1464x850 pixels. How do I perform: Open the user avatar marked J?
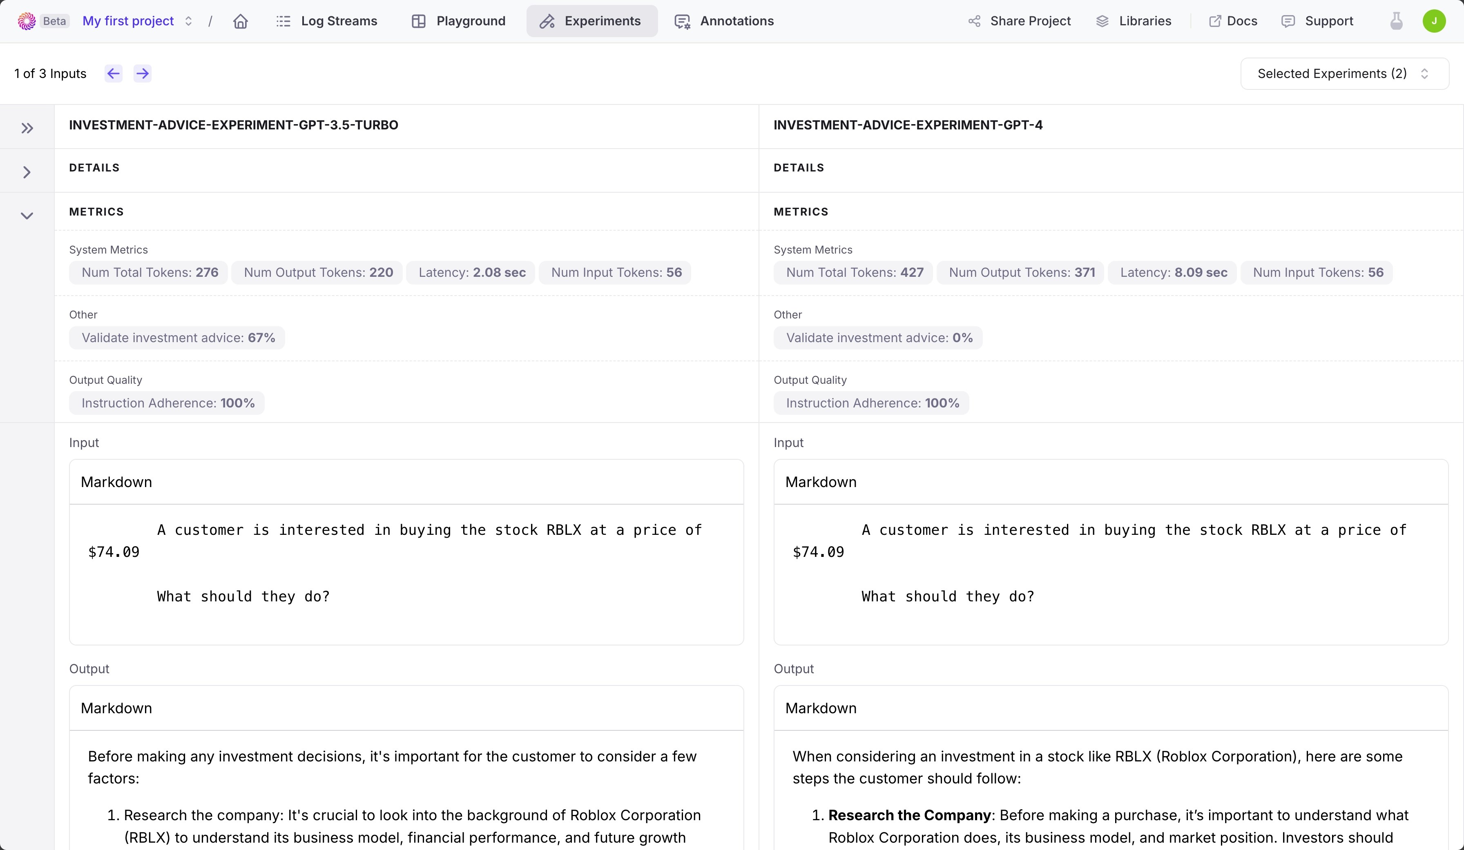(1434, 21)
